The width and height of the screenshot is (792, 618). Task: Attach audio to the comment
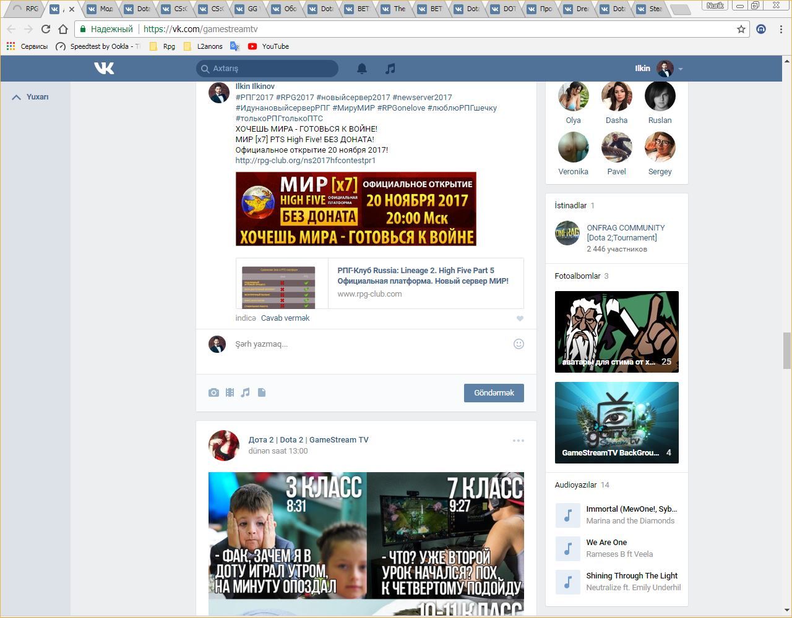pos(246,392)
